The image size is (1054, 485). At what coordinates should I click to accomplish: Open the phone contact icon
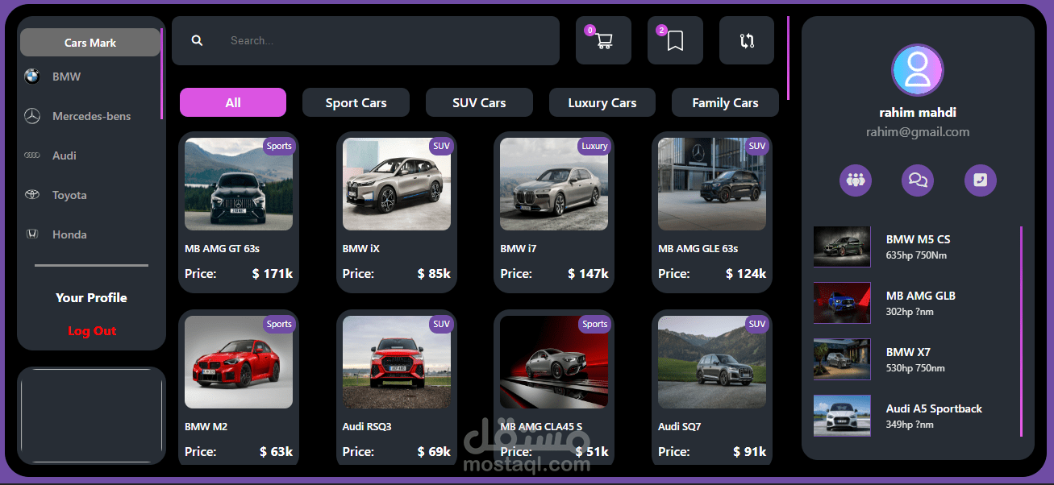tap(981, 180)
